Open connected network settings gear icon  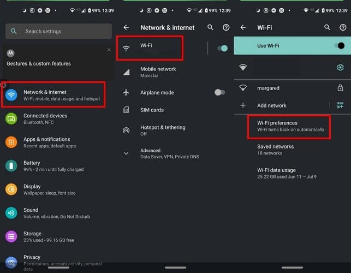pos(340,67)
